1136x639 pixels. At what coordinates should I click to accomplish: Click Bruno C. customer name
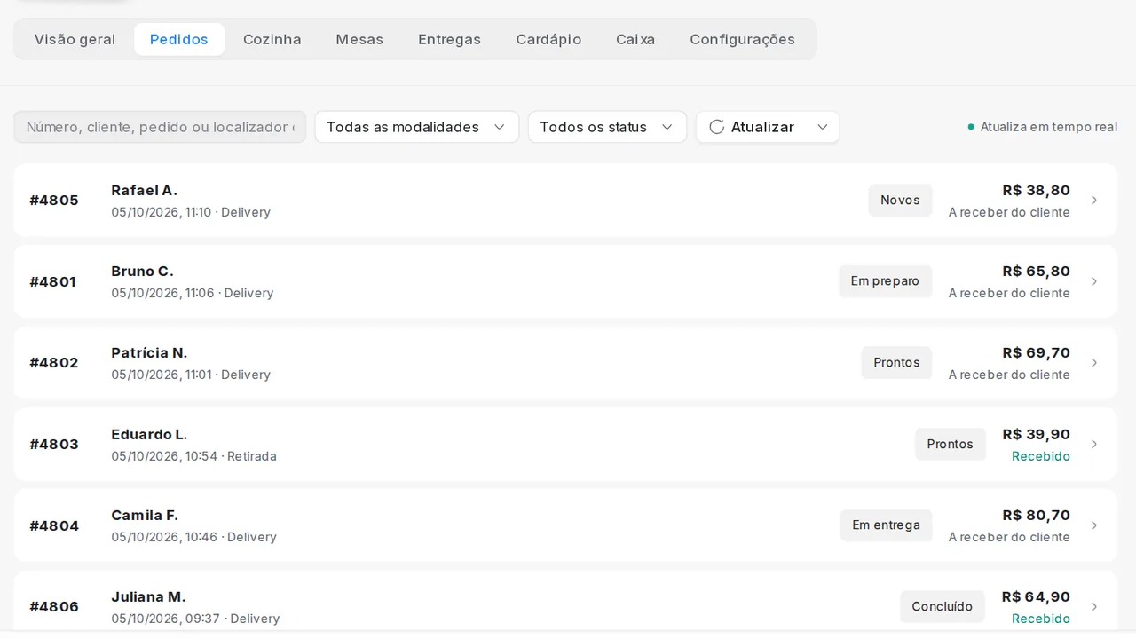pos(142,272)
